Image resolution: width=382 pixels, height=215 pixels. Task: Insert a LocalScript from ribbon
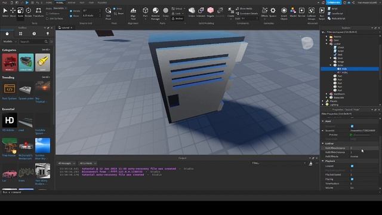(335, 13)
